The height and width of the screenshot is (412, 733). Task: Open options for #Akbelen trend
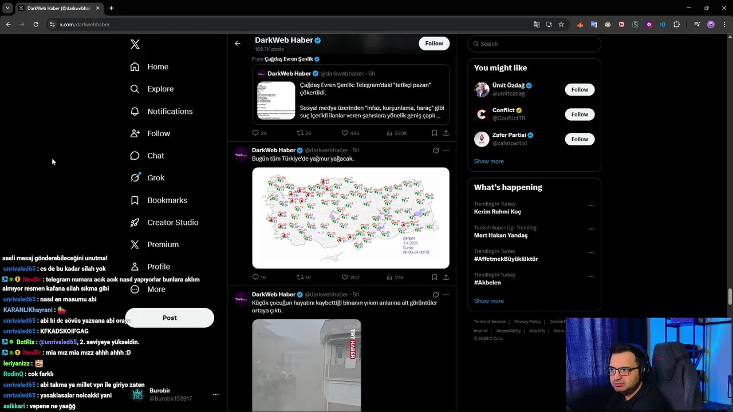[x=591, y=276]
